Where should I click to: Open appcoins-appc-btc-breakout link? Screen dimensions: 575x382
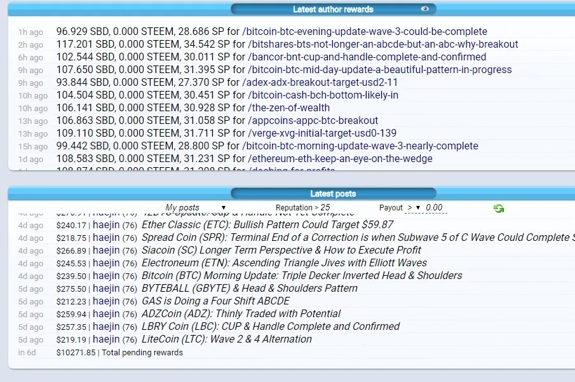pyautogui.click(x=313, y=120)
